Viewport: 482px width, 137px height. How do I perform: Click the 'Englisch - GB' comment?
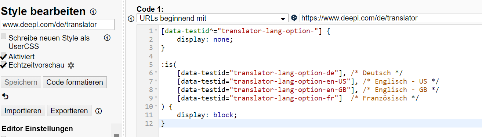click(401, 90)
